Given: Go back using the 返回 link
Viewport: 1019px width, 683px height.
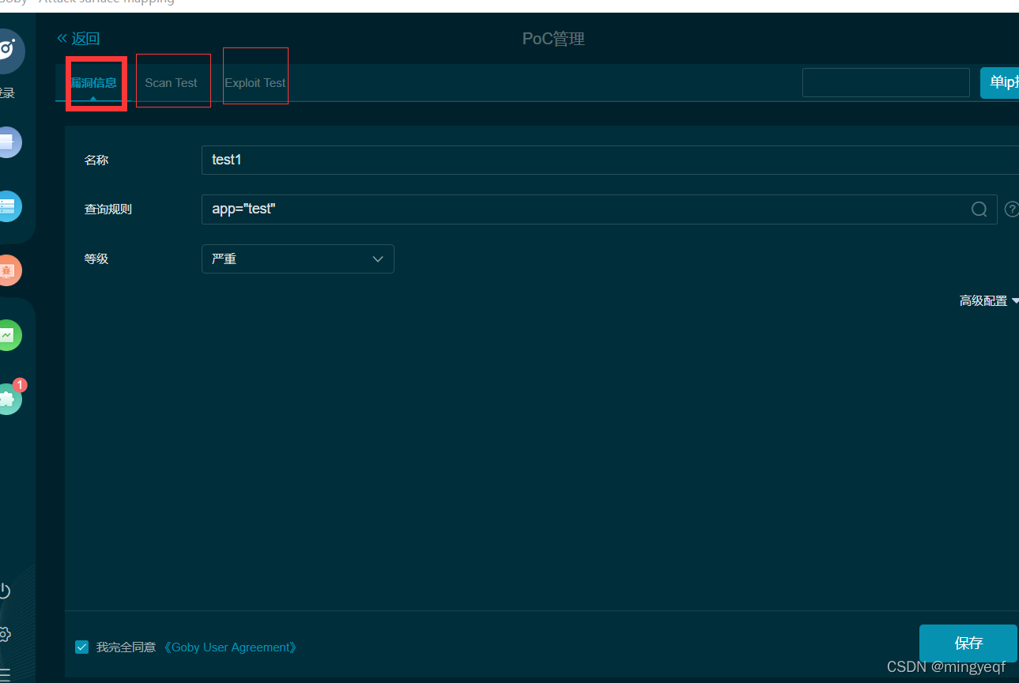Looking at the screenshot, I should (x=78, y=39).
